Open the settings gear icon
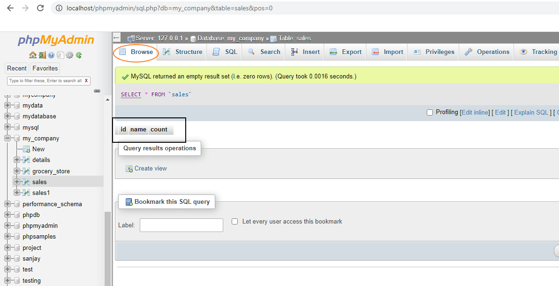 pyautogui.click(x=69, y=55)
